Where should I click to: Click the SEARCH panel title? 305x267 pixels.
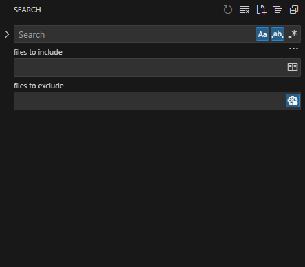(x=27, y=10)
